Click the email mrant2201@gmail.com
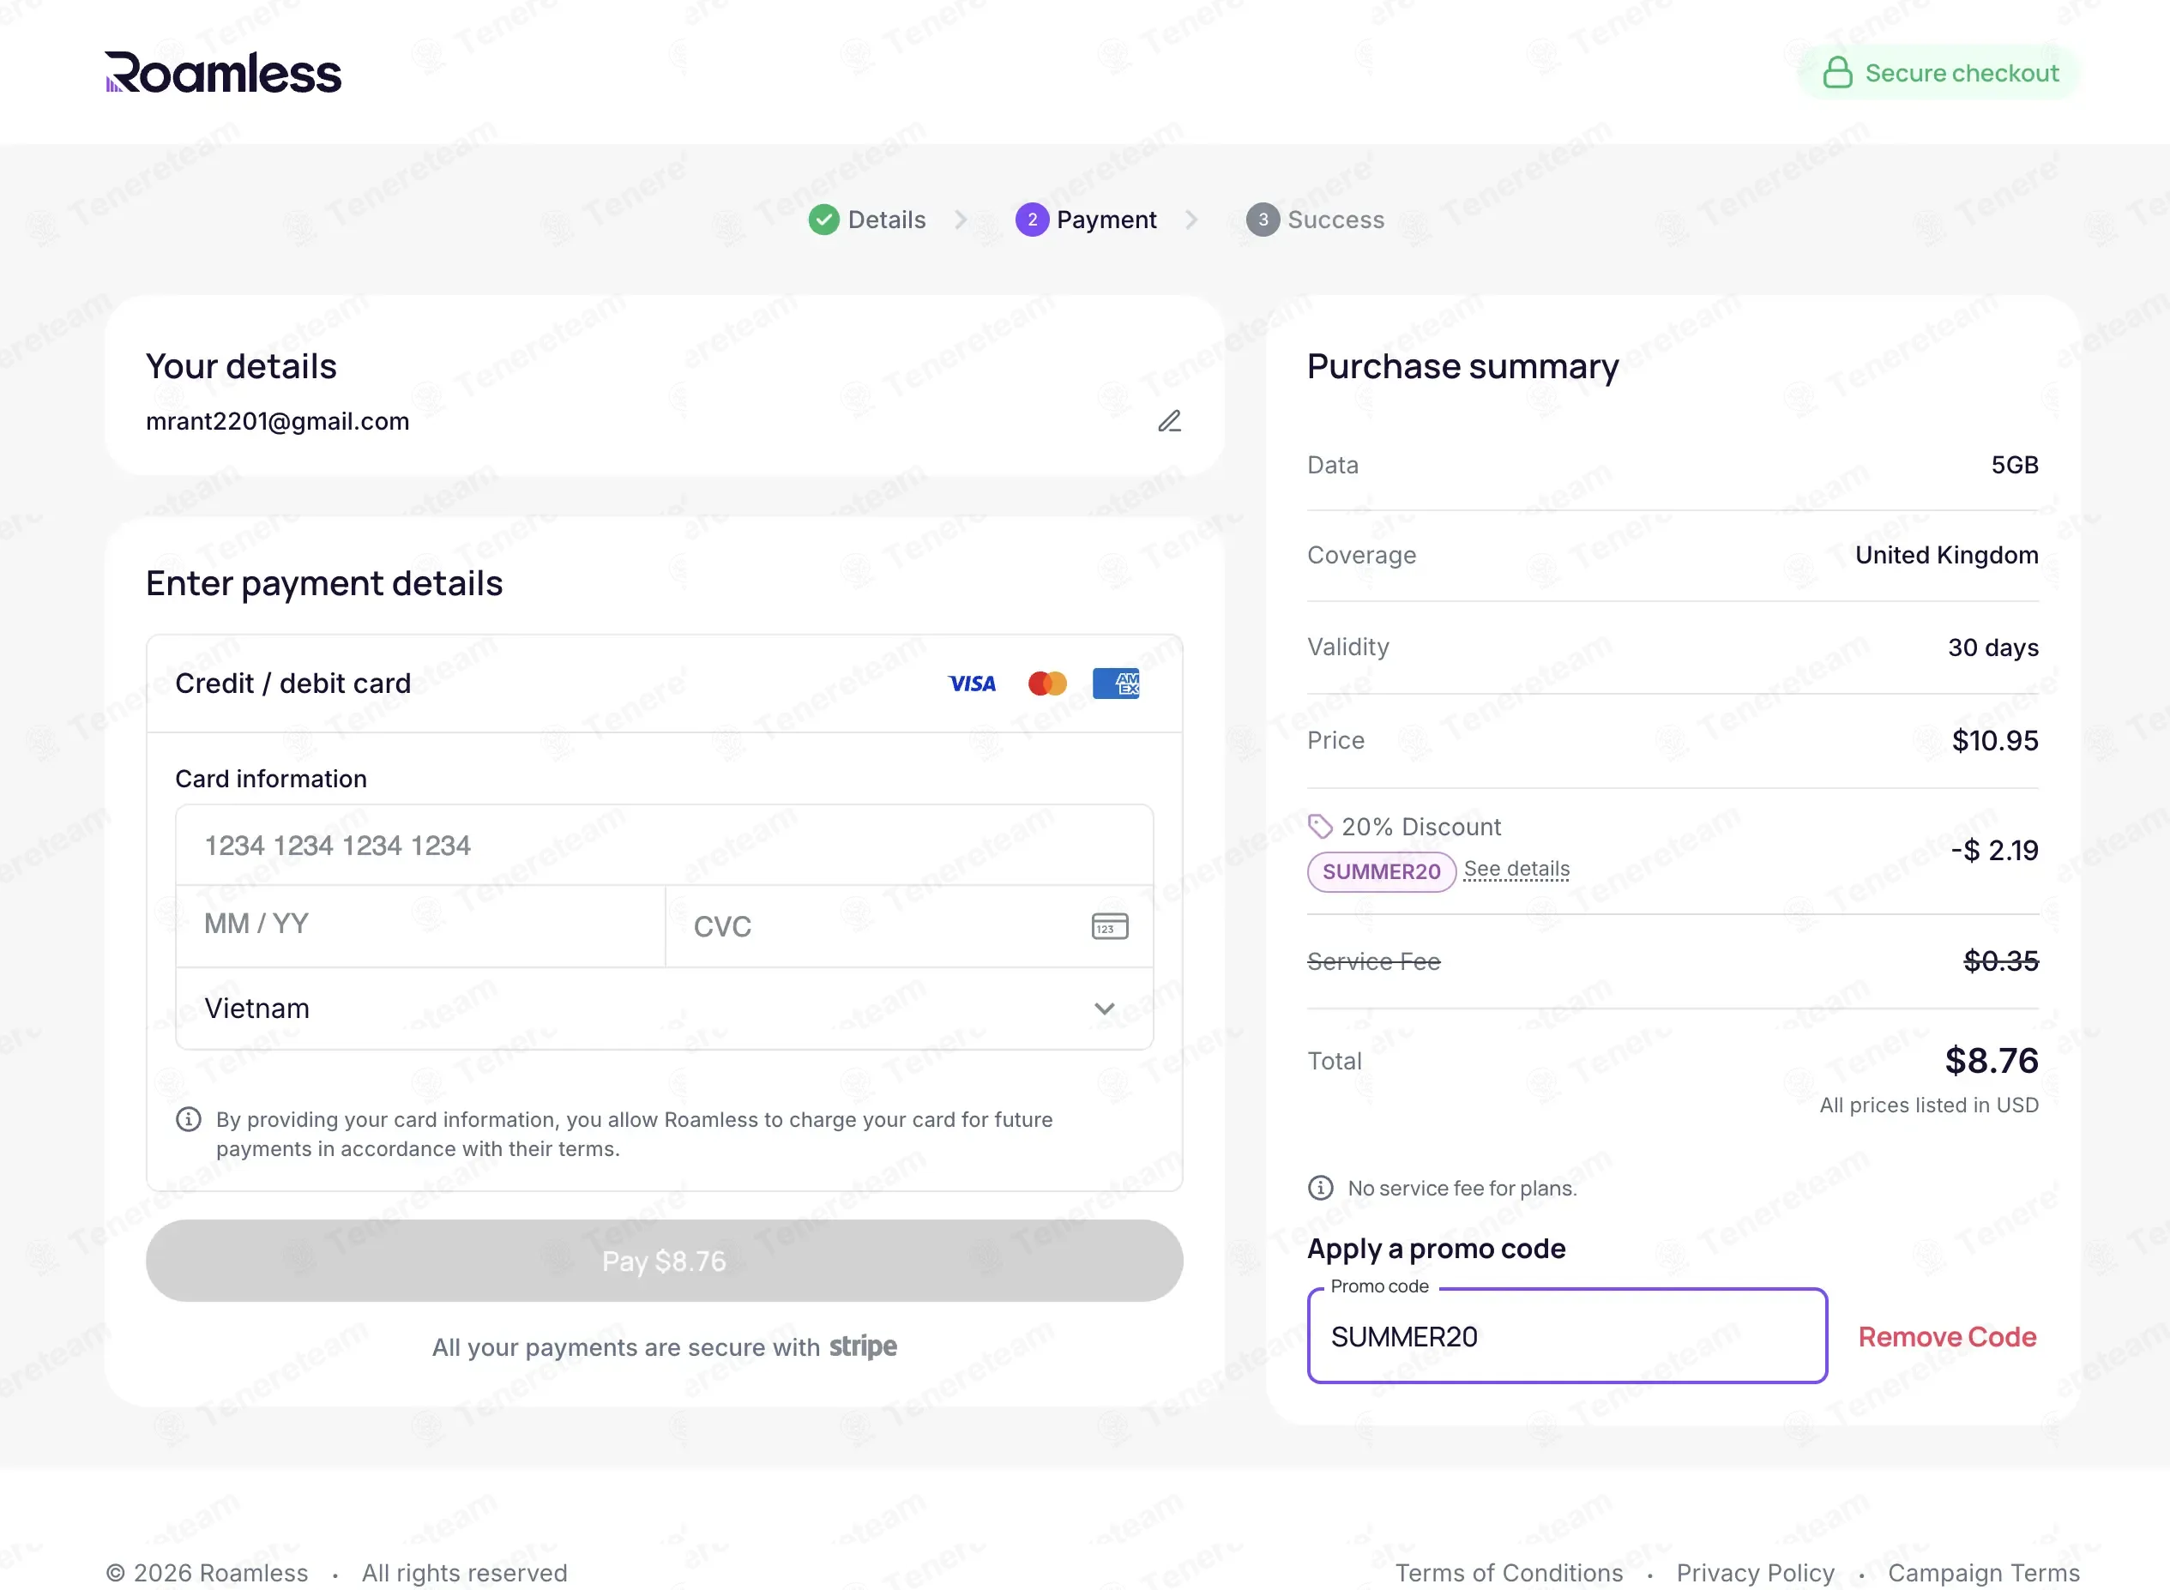Screen dimensions: 2170x1590 [277, 422]
